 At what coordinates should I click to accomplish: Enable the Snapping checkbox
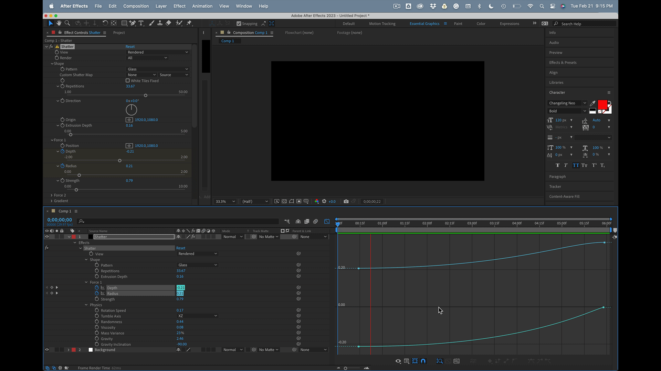point(239,23)
